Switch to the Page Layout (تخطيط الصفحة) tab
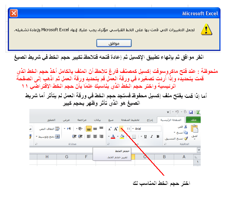Viewport: 231px width, 200px height. coord(130,120)
